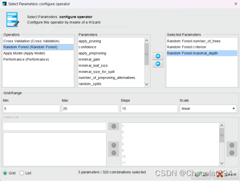Select Cross Validation operator
Viewport: 240px width, 181px height.
(38, 41)
